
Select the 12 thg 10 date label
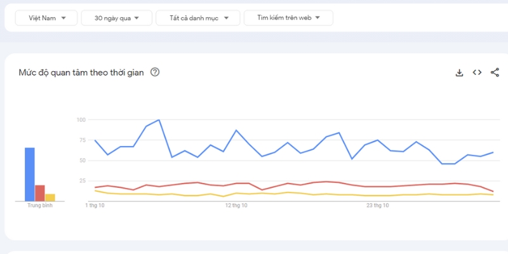236,206
